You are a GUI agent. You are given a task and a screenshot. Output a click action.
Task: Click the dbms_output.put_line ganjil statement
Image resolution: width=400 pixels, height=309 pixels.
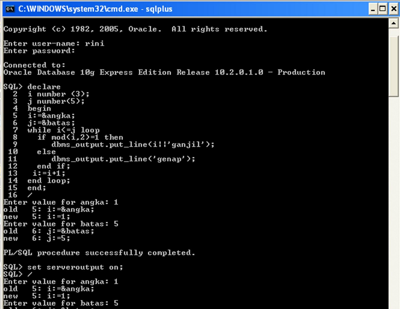click(132, 144)
